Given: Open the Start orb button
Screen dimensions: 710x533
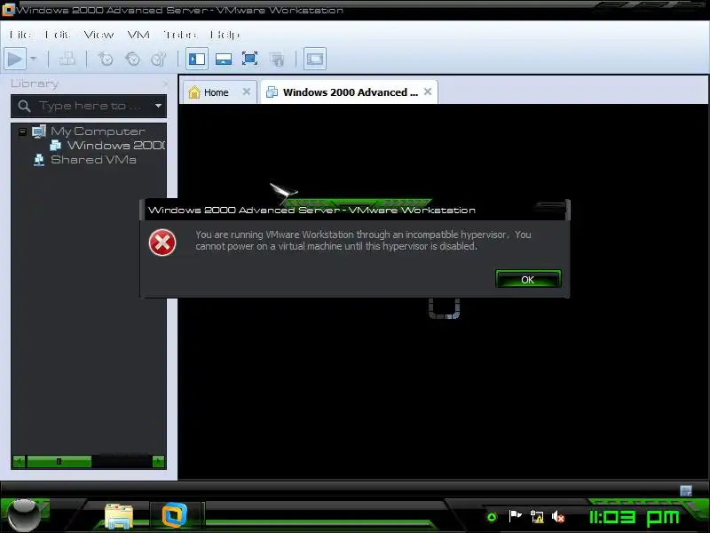Looking at the screenshot, I should pyautogui.click(x=25, y=516).
